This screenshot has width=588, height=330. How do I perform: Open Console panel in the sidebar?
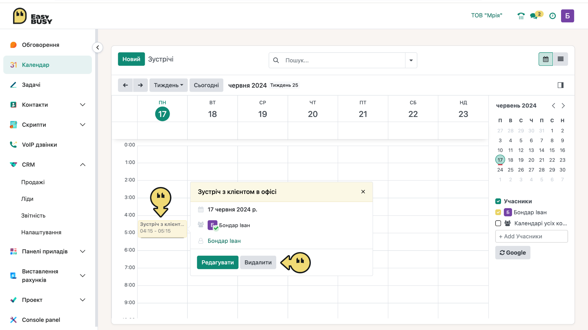47,320
